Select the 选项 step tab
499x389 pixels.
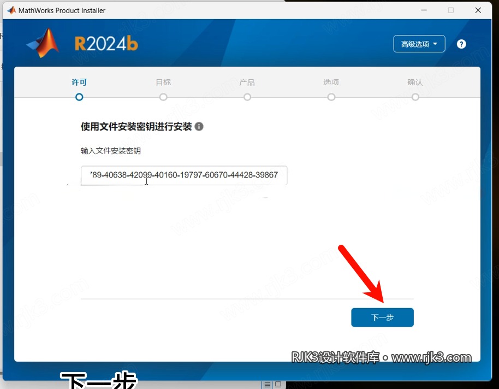point(331,82)
